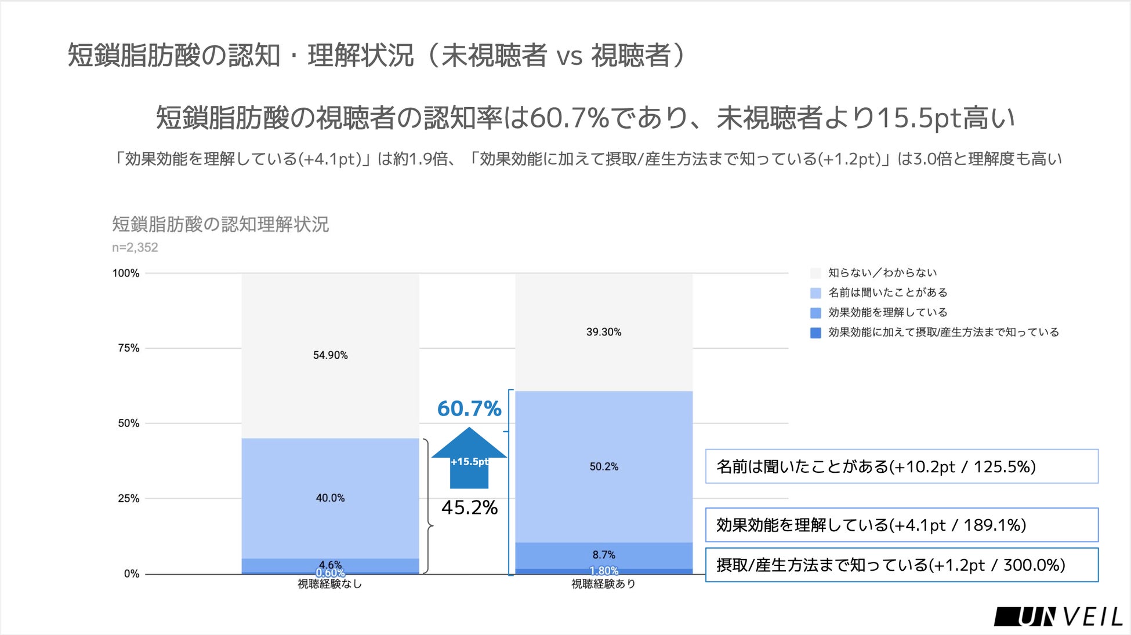Click the 視聴経験あり axis label
The width and height of the screenshot is (1131, 635).
604,584
